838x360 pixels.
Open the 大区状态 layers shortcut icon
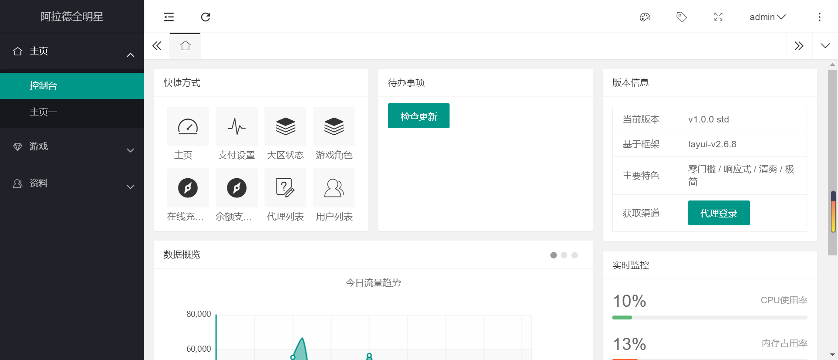click(285, 126)
